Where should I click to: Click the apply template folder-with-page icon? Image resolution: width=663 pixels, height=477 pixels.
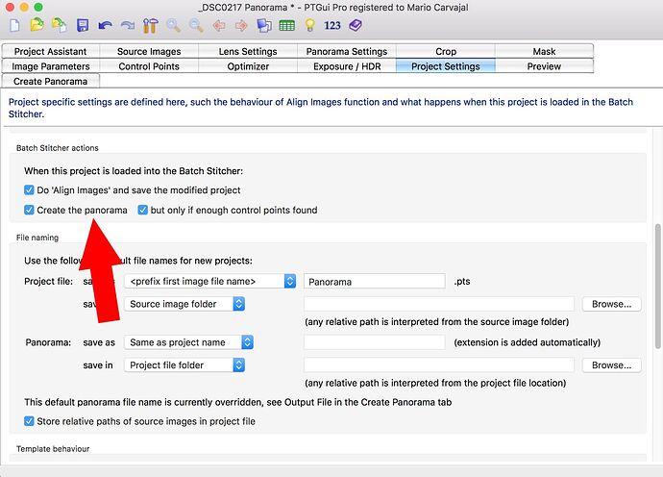pos(60,25)
